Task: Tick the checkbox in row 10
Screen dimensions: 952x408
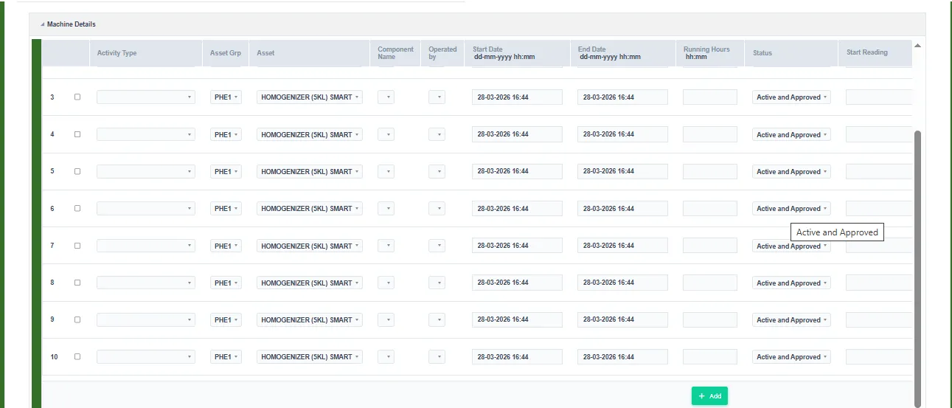Action: pos(77,356)
